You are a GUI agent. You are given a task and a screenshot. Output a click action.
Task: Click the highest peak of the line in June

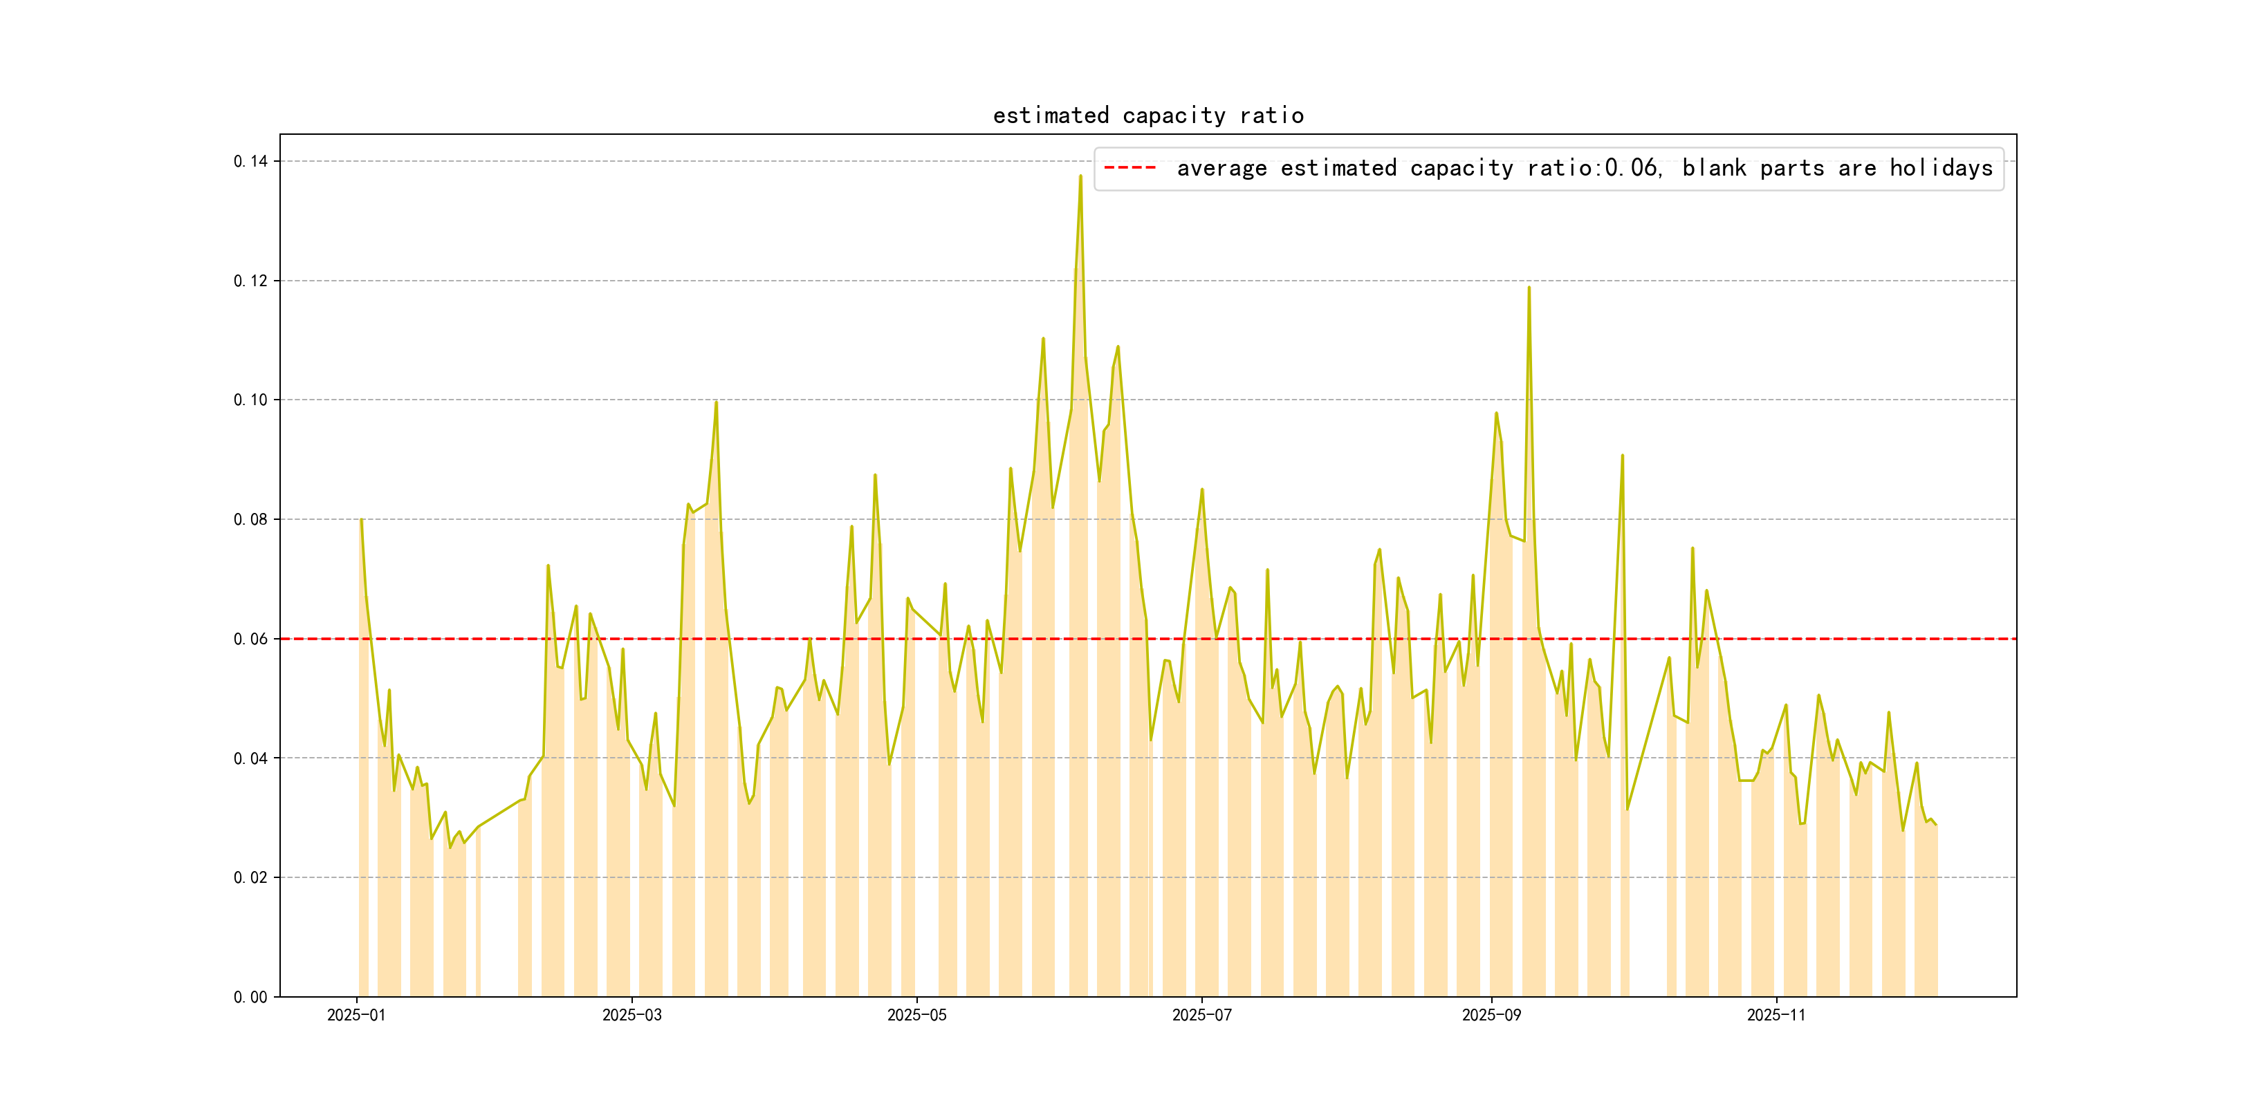[1080, 176]
